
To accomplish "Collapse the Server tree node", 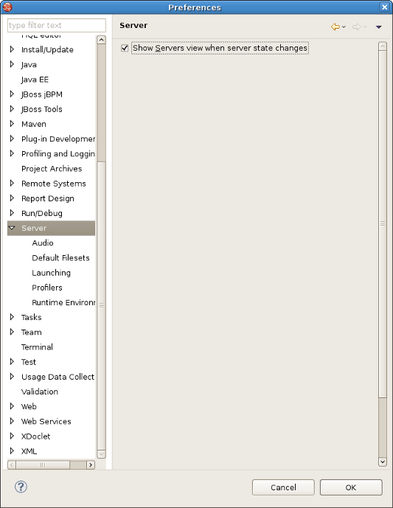I will click(12, 228).
